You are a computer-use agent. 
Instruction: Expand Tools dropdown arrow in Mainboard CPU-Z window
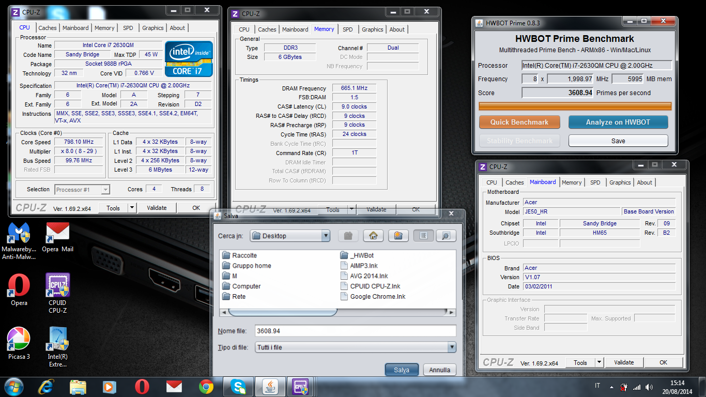[x=600, y=362]
